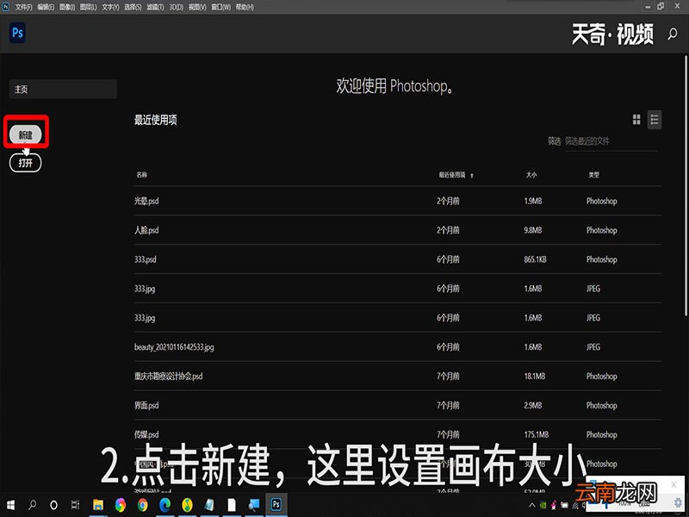Open the 滤镜(T) menu

(155, 7)
